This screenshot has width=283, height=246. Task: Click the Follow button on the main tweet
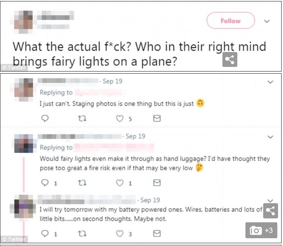(231, 21)
